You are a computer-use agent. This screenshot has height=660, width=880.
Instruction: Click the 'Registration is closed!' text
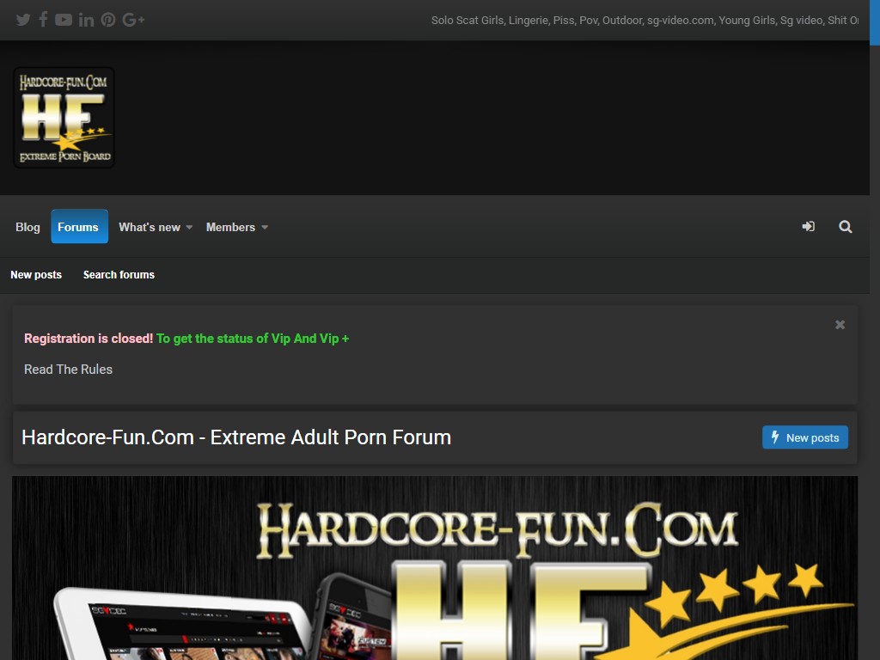(89, 339)
